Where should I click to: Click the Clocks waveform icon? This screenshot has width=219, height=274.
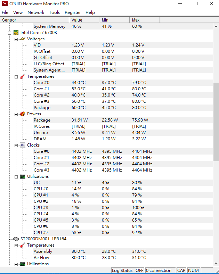coord(23,145)
